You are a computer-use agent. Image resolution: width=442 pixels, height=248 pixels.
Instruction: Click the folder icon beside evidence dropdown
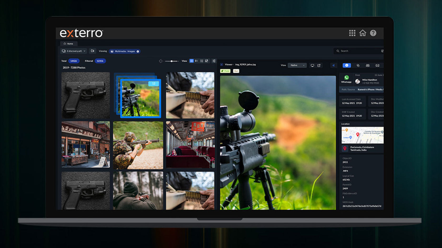pos(93,51)
